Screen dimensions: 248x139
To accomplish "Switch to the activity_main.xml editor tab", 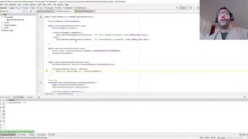I will (46, 11).
